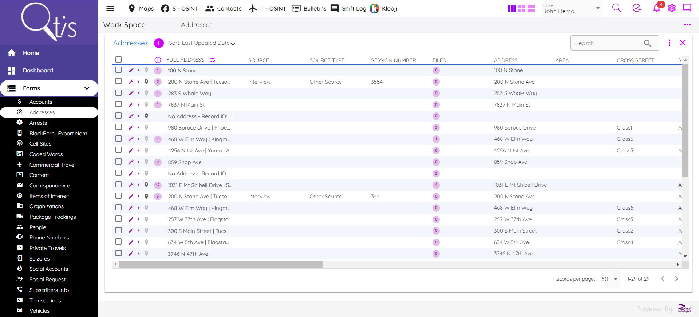
Task: Show map pin for 7837 N Main St
Action: [x=146, y=104]
